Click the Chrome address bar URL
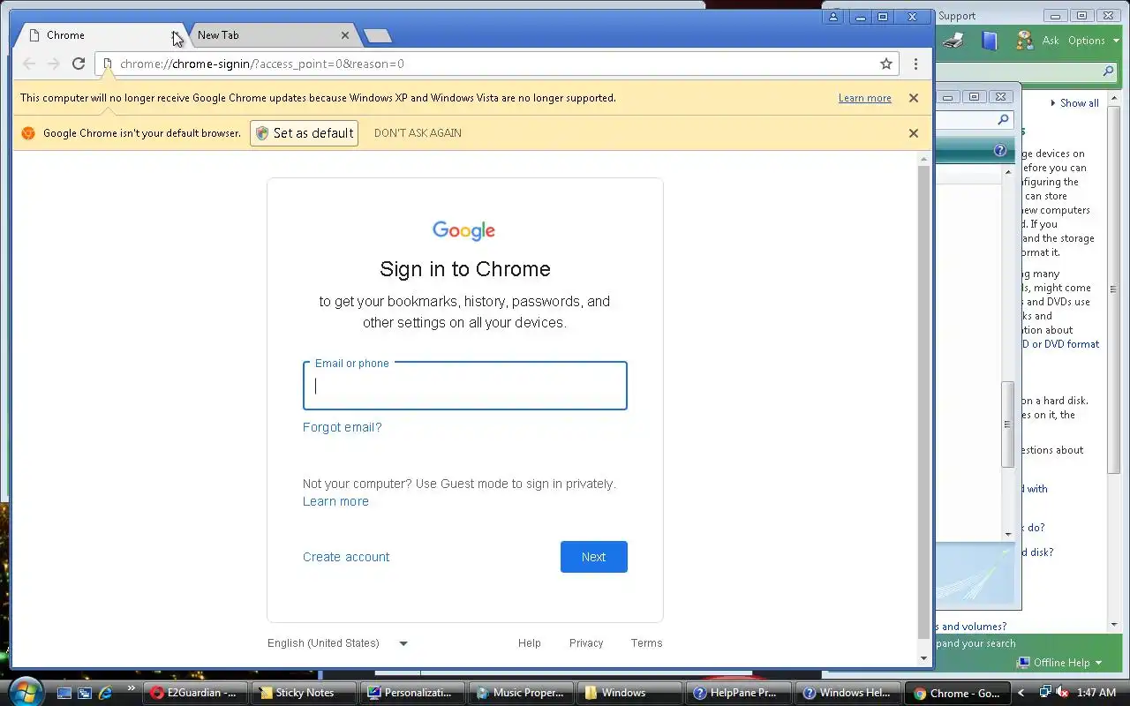 262,64
